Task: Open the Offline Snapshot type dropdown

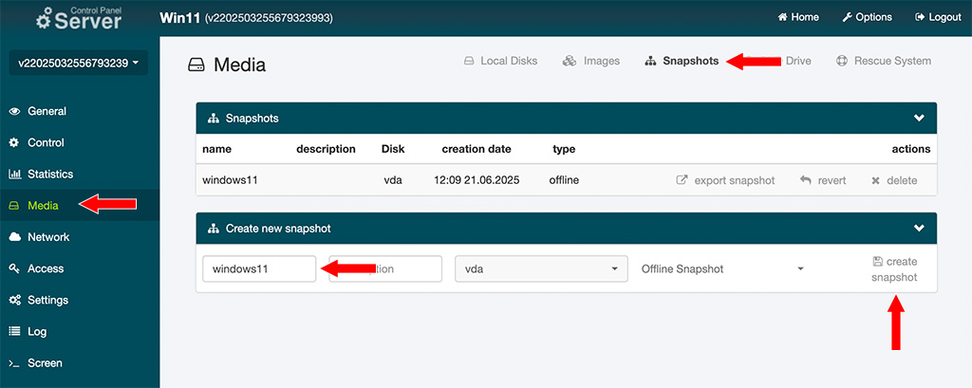Action: (x=723, y=269)
